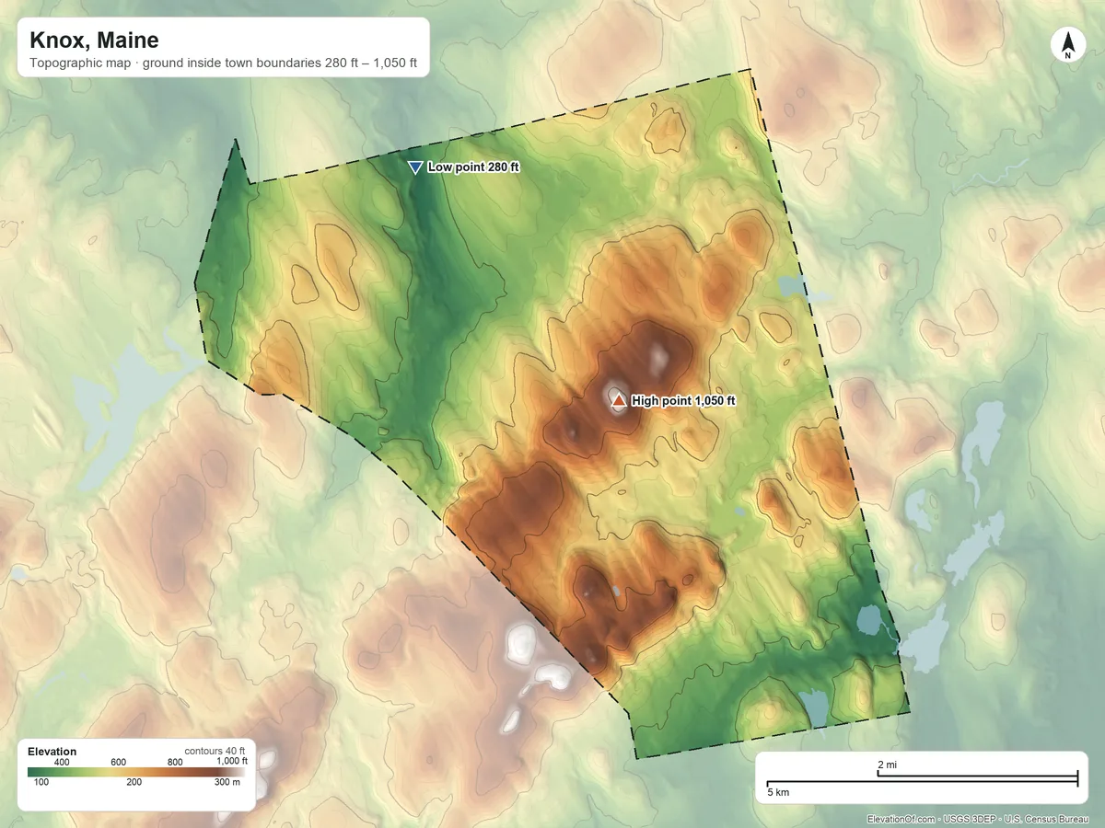Image resolution: width=1105 pixels, height=828 pixels.
Task: Click the '2 mi' scale bar label
Action: tap(887, 765)
